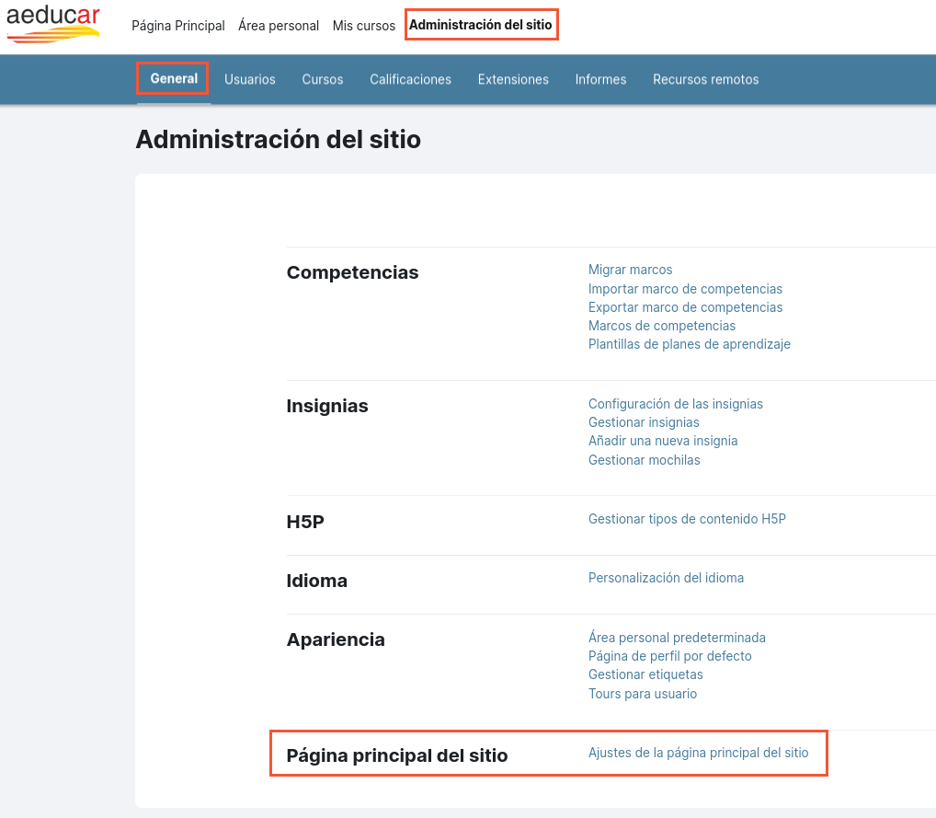Screen dimensions: 936x818
Task: Select the Calificaciones tab
Action: coord(410,79)
